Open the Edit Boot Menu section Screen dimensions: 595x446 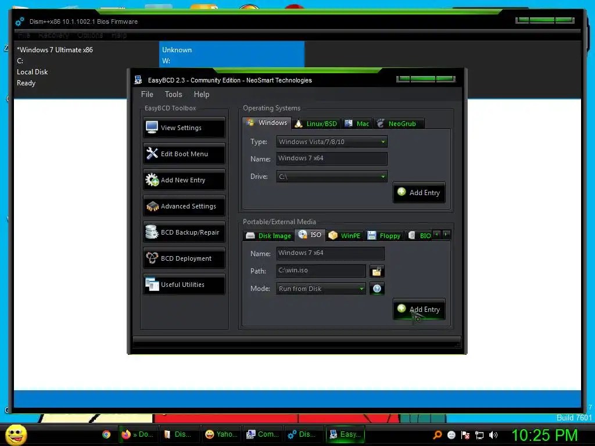coord(184,154)
